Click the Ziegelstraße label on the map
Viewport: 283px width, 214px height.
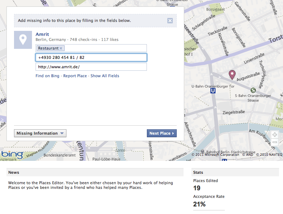pyautogui.click(x=233, y=112)
